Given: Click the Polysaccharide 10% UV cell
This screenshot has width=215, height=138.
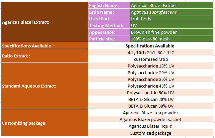Looking at the screenshot, I should coord(151,66).
